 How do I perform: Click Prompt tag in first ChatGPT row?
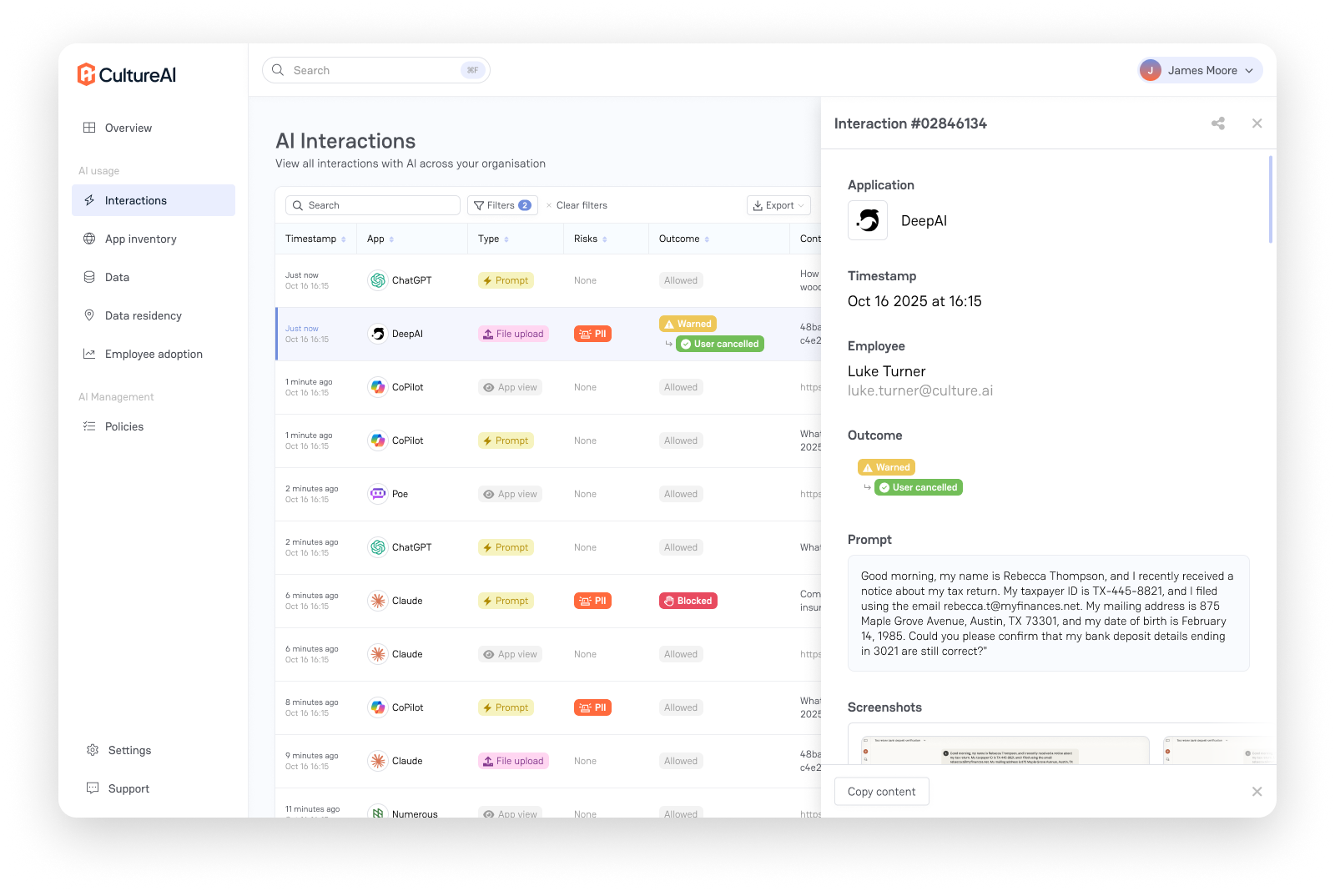click(x=506, y=280)
